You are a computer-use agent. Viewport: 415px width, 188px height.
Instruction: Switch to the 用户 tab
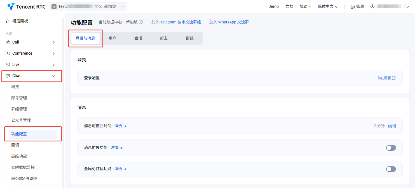click(x=112, y=38)
